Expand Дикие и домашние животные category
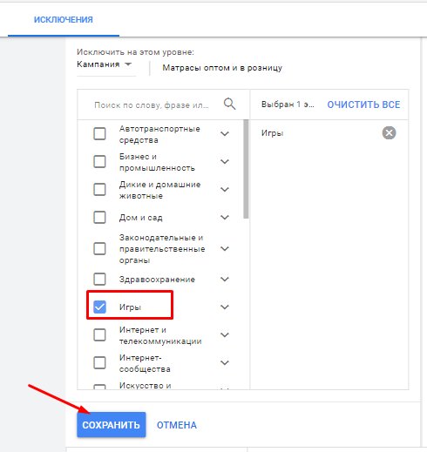This screenshot has height=452, width=427. click(225, 190)
